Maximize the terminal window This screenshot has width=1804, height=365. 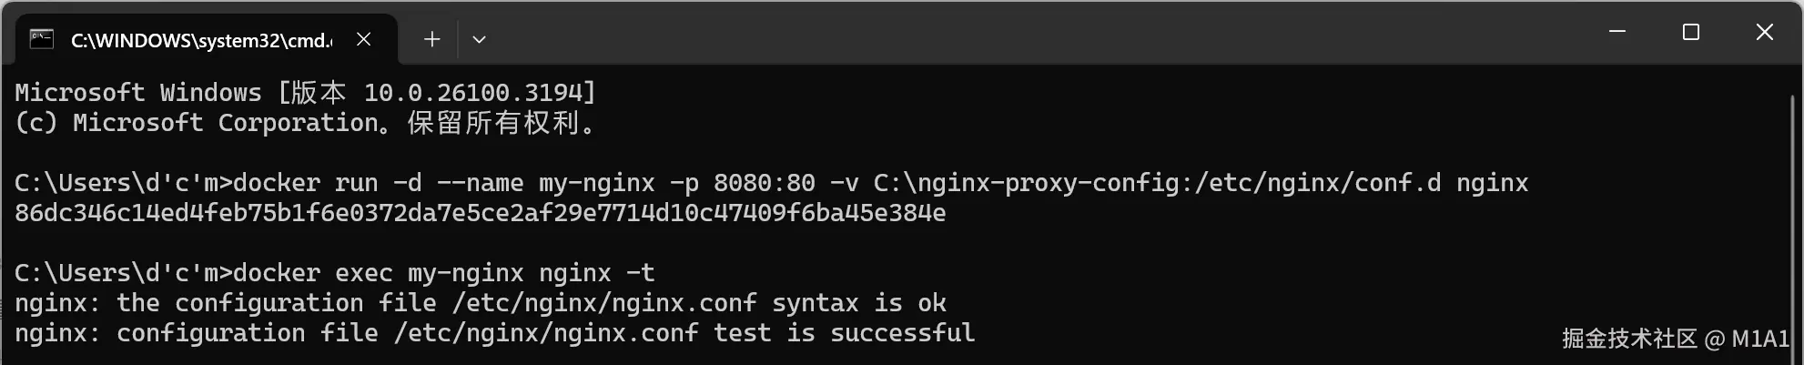point(1691,32)
